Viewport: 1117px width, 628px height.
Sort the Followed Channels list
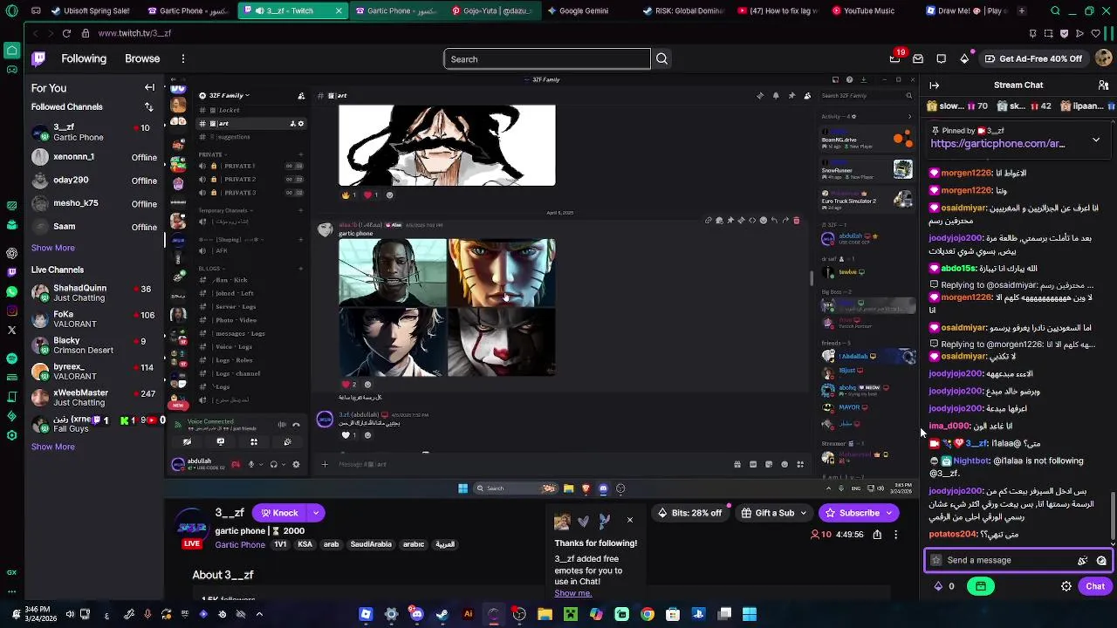[148, 106]
